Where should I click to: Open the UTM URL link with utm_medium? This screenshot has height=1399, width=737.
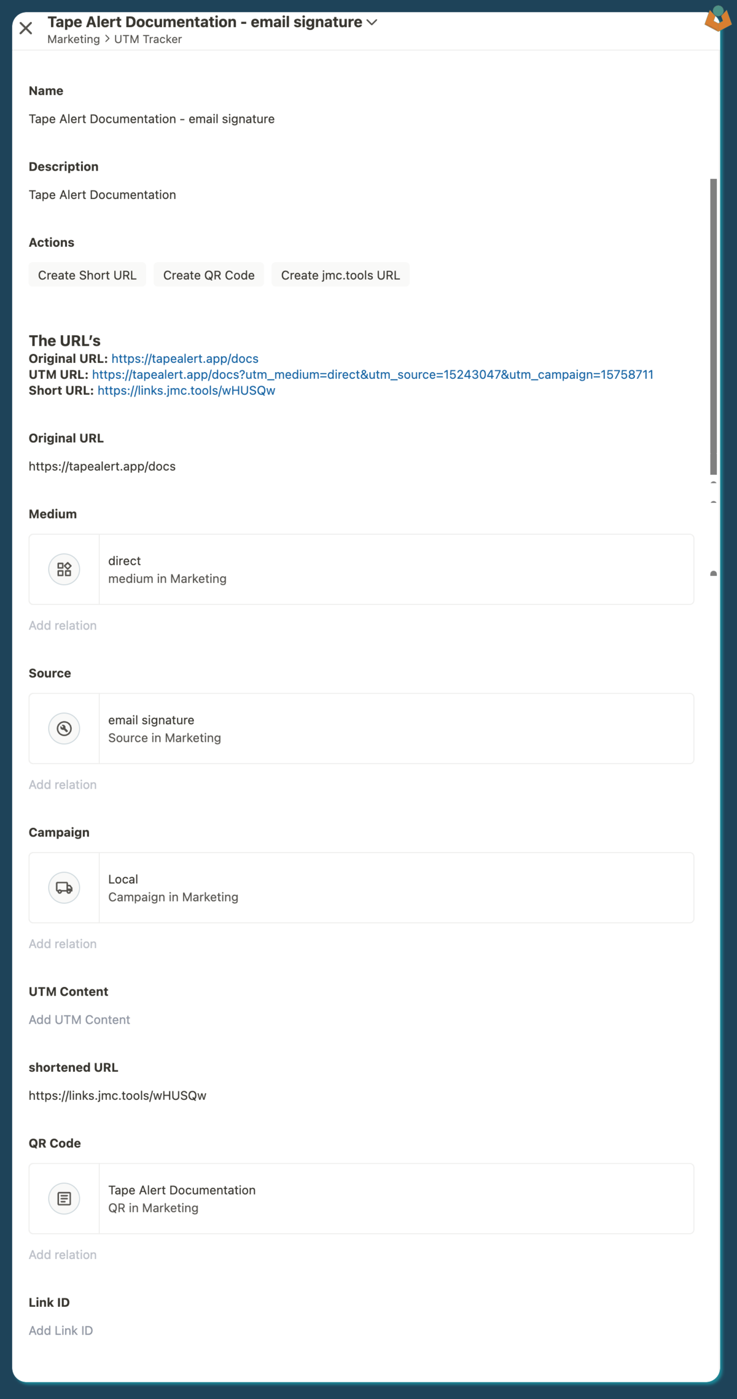click(373, 375)
